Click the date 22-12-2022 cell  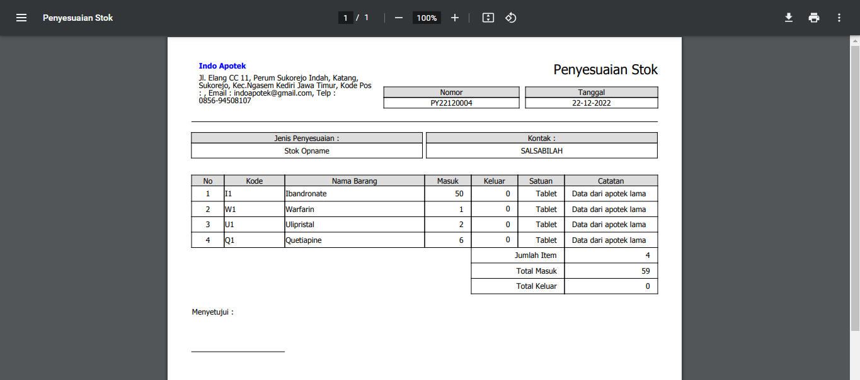click(x=591, y=103)
